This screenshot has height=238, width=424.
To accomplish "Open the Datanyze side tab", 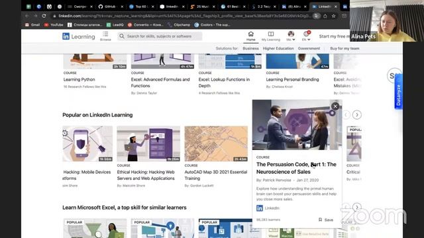I will pos(399,92).
